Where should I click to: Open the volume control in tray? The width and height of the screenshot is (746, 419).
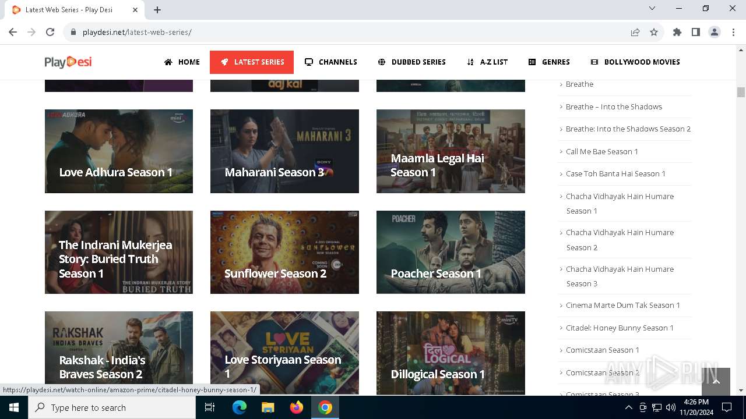point(671,407)
